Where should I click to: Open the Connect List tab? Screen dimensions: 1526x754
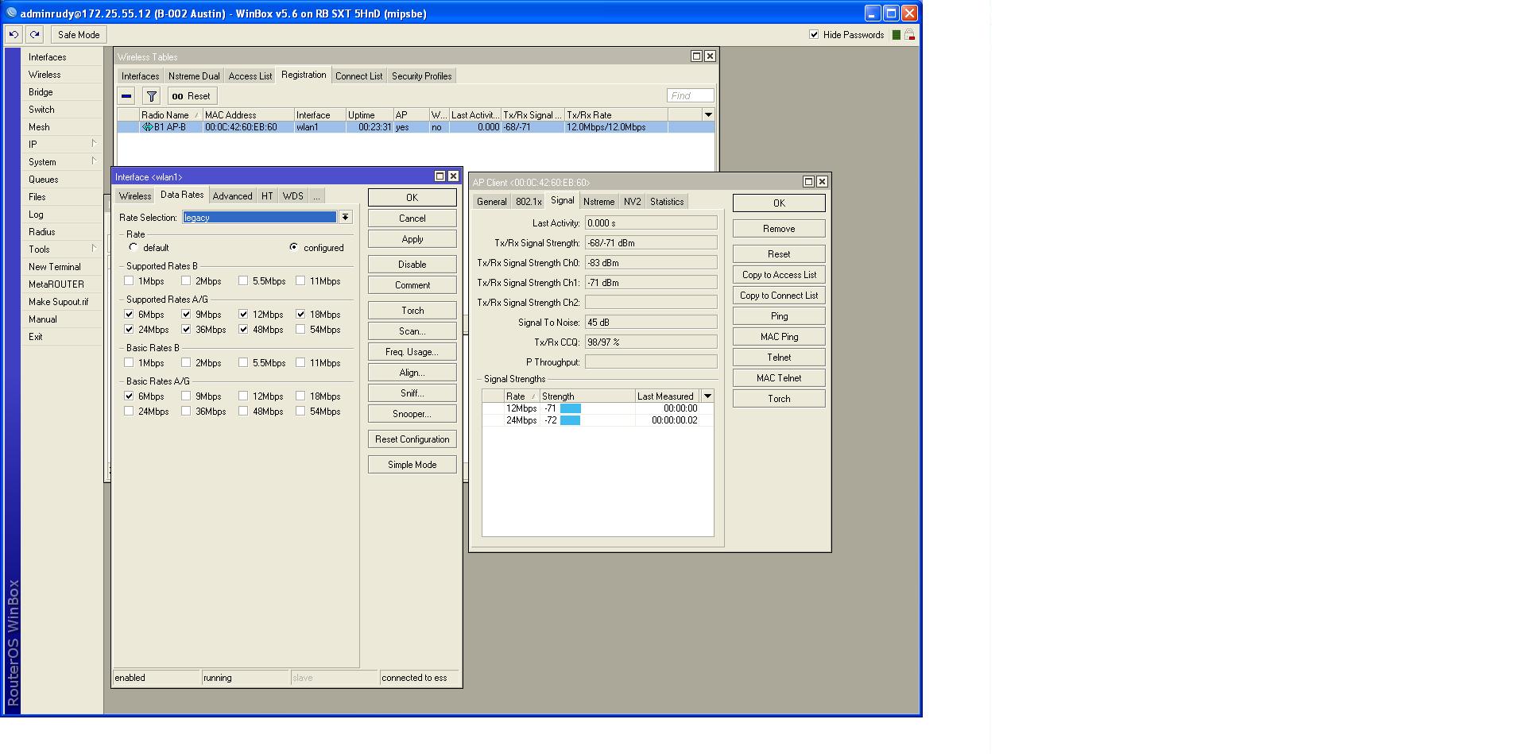358,76
